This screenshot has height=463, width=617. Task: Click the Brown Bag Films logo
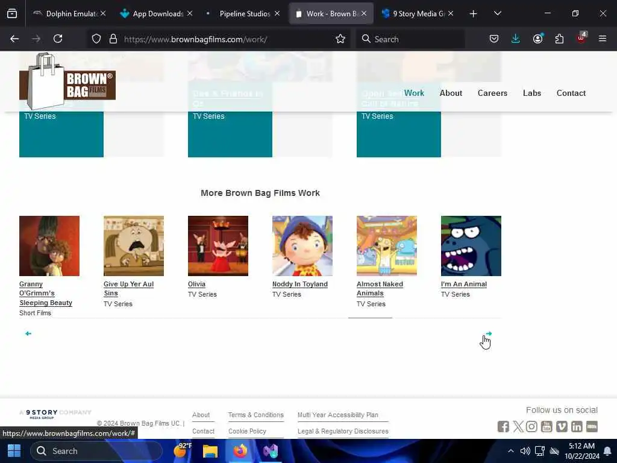point(67,81)
